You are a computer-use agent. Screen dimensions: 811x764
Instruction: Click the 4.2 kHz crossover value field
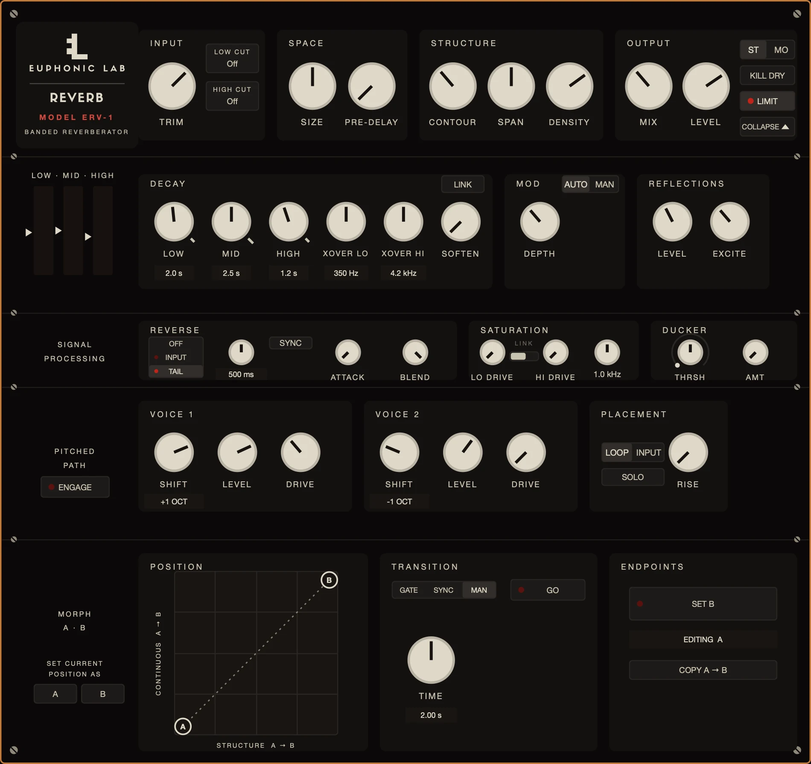pos(403,273)
